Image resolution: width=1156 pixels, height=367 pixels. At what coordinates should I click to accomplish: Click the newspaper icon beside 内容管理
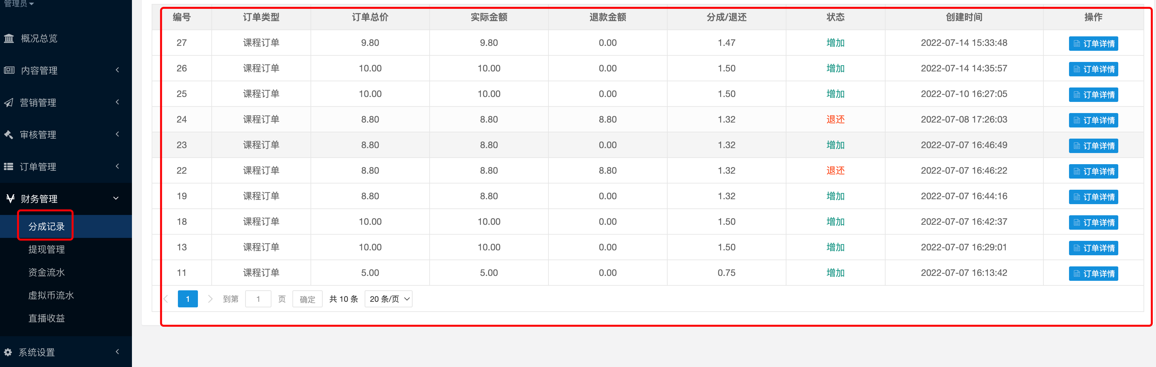click(9, 70)
